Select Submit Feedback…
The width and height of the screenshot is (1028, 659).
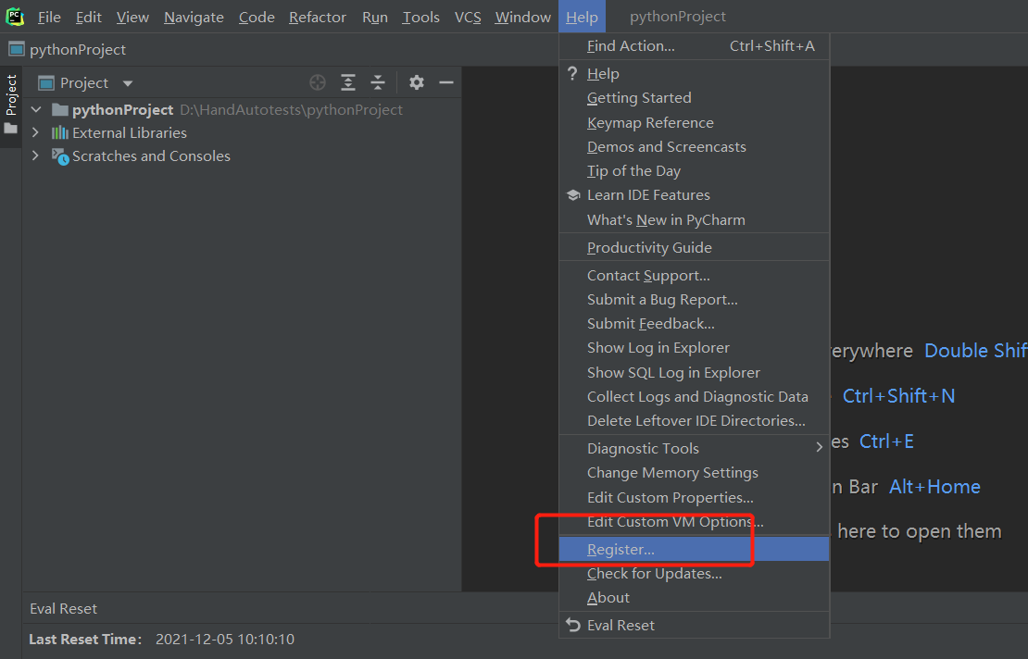click(x=695, y=324)
